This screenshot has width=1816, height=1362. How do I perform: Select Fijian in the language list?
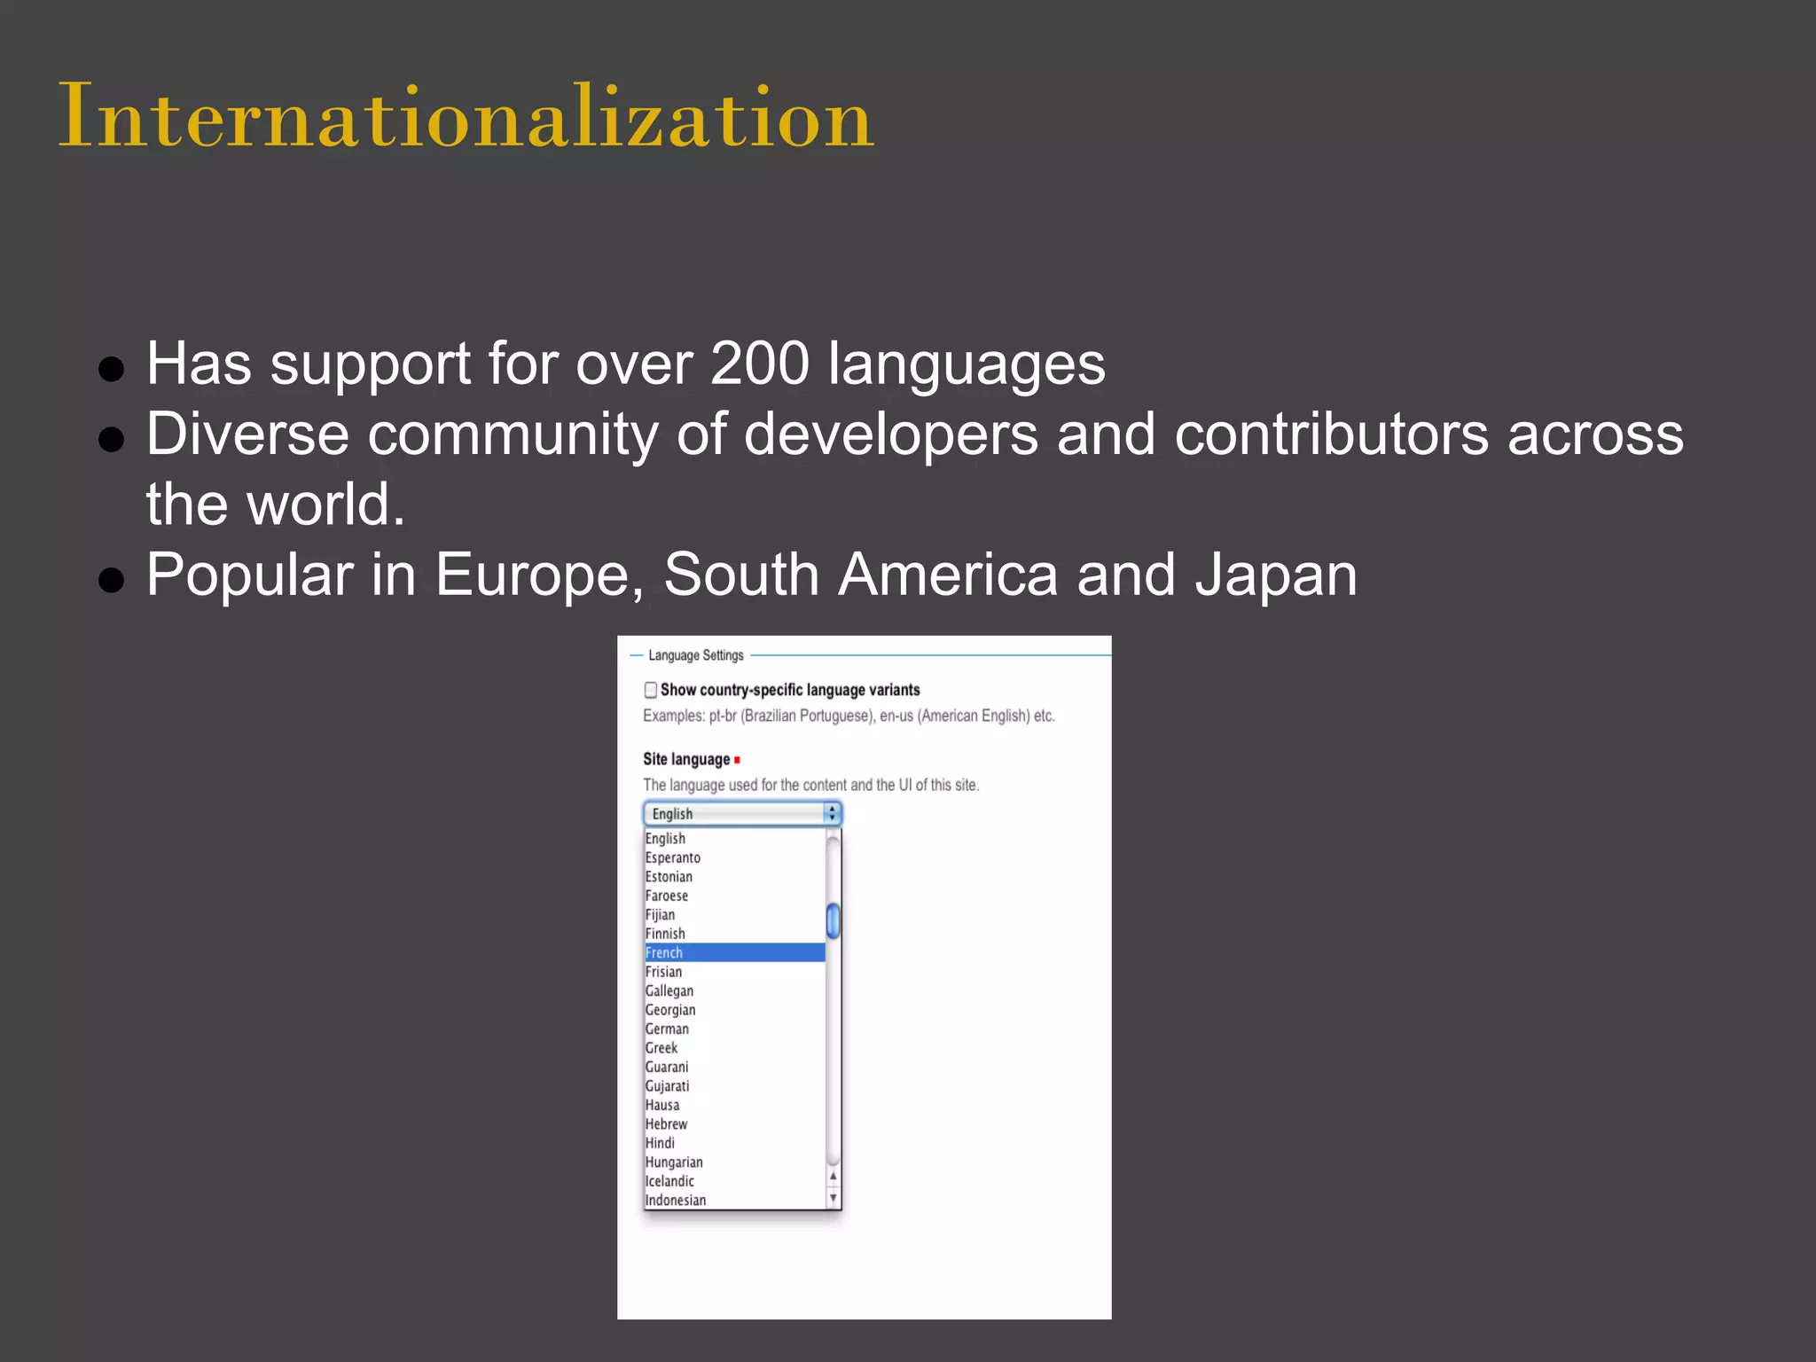734,915
